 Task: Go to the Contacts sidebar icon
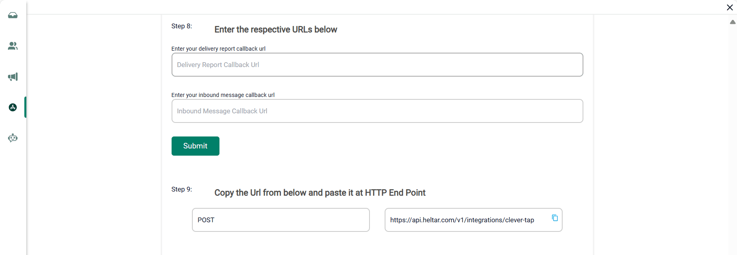(13, 46)
